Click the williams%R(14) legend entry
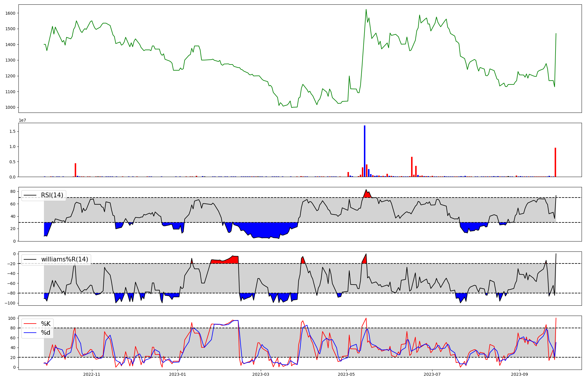This screenshot has height=381, width=586. tap(64, 259)
